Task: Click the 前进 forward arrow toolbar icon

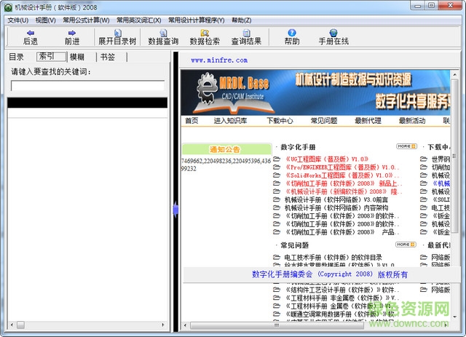Action: click(72, 33)
